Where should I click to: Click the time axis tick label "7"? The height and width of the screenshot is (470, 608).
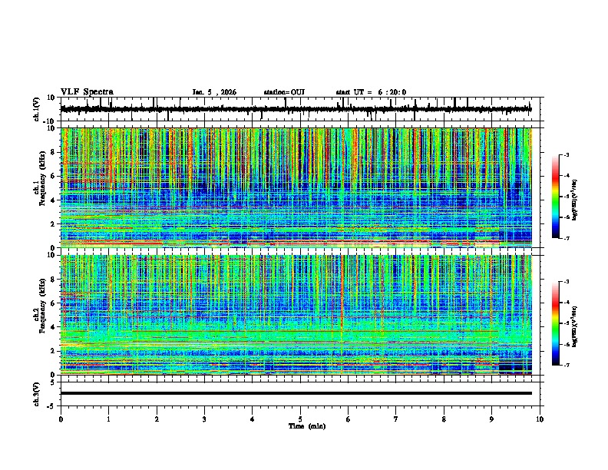pos(396,419)
